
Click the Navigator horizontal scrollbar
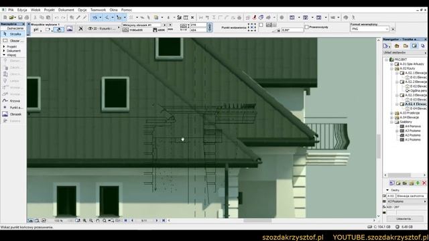[400, 175]
